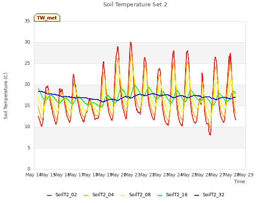Click the red SoilT2_02 legend swatch
This screenshot has height=203, width=271.
pyautogui.click(x=49, y=195)
